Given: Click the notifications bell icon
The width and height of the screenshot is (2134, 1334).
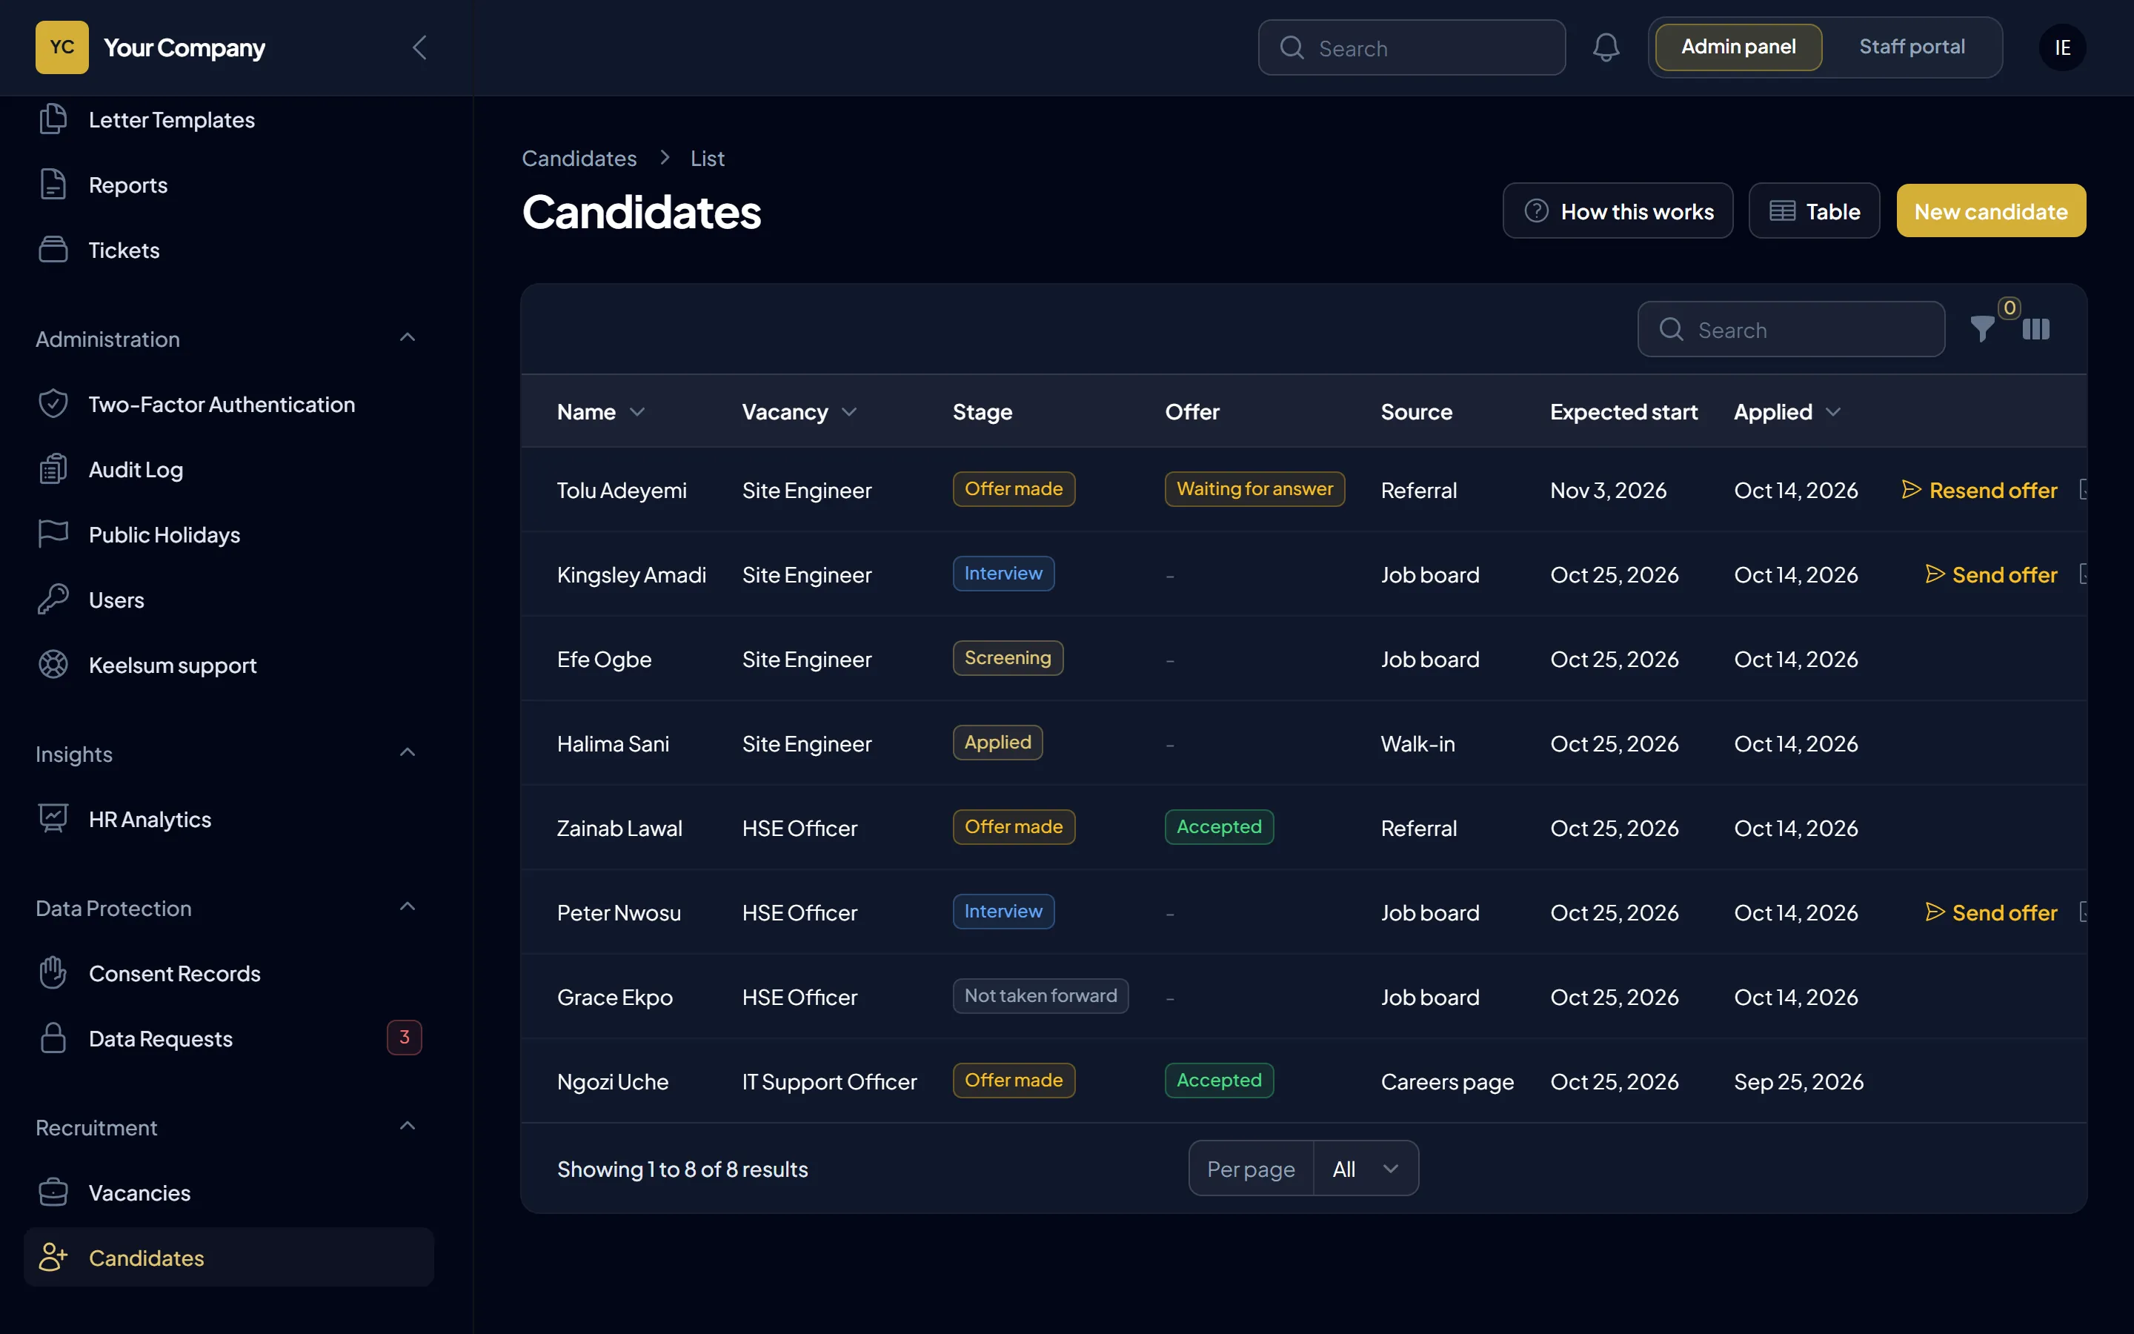Looking at the screenshot, I should click(x=1606, y=47).
